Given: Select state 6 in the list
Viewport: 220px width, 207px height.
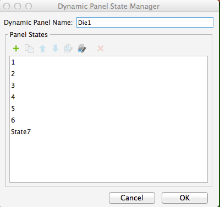Looking at the screenshot, I should point(108,120).
